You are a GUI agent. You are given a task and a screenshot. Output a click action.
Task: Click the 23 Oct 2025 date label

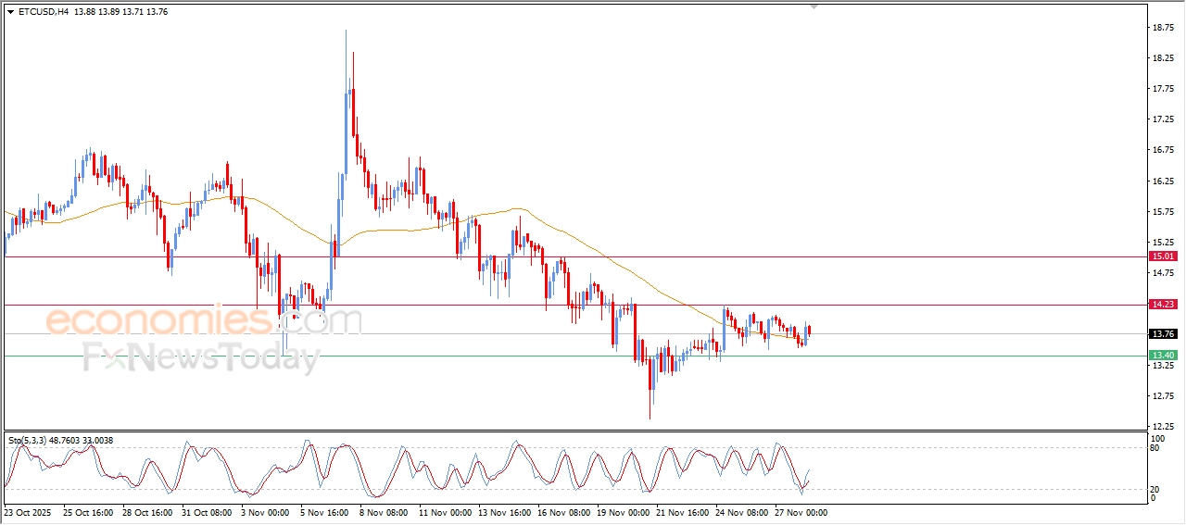[30, 512]
